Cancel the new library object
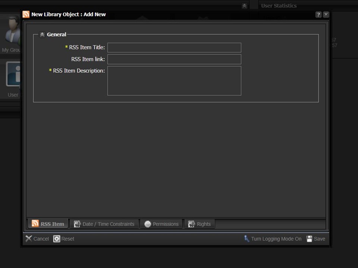The height and width of the screenshot is (268, 358). (x=37, y=239)
